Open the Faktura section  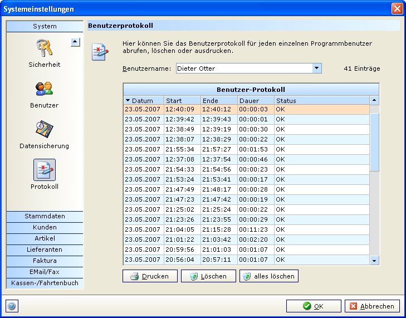[x=45, y=261]
